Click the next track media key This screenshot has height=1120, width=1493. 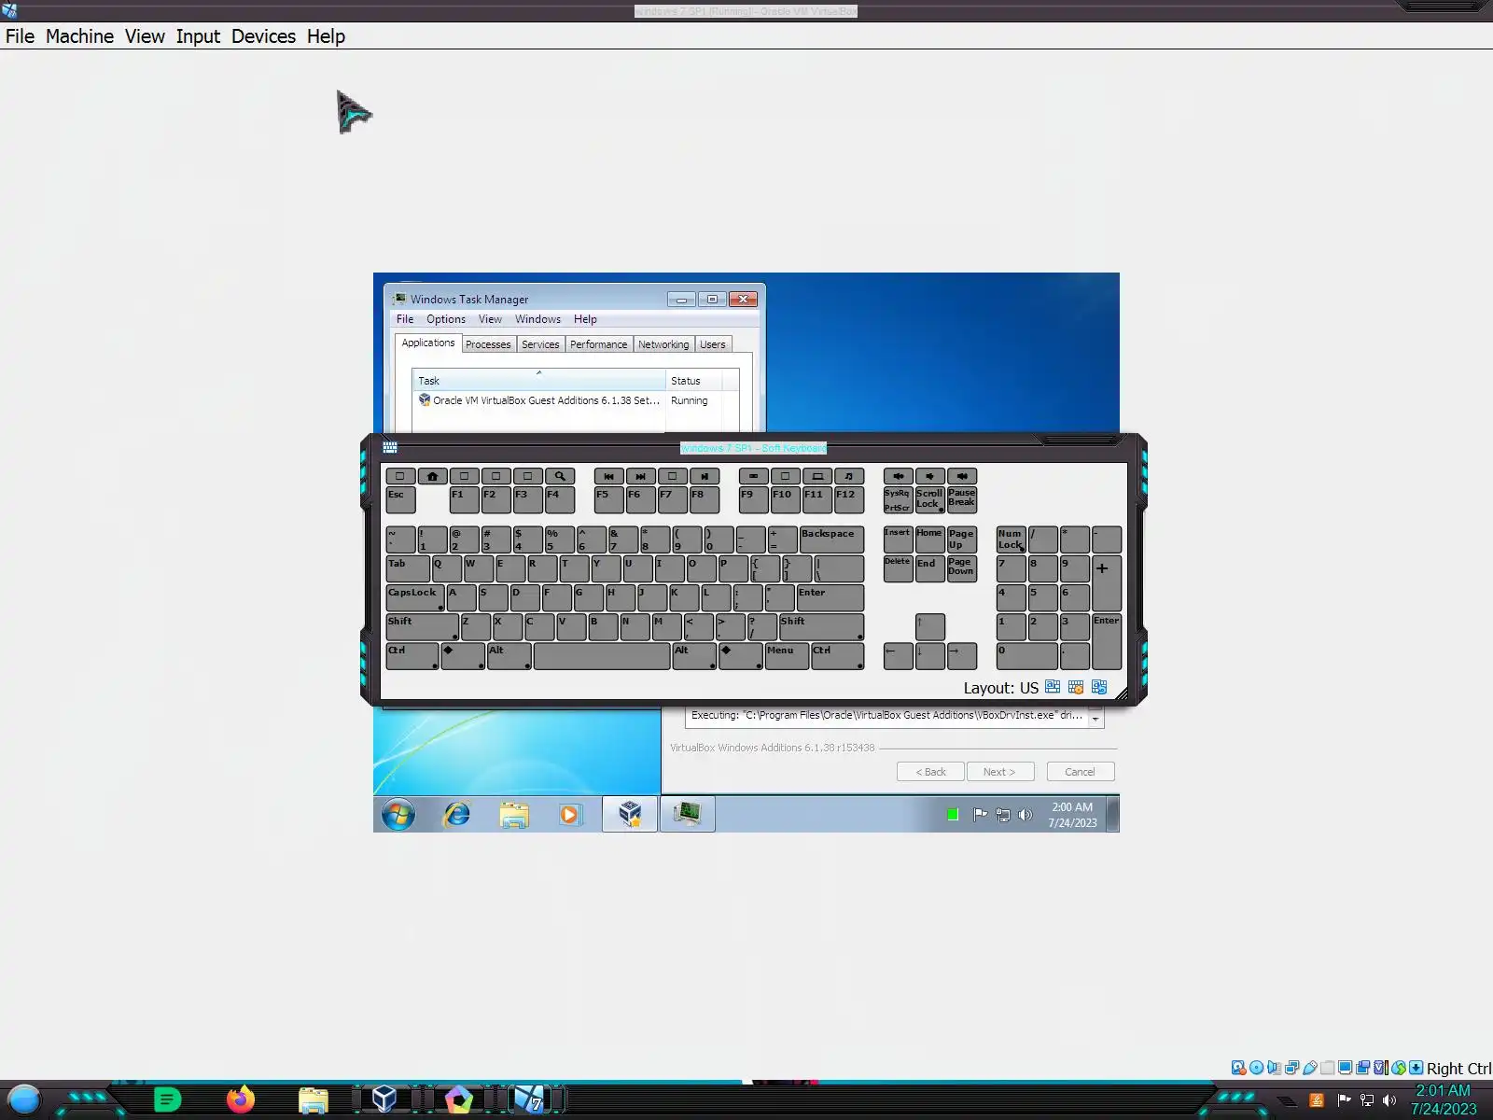click(640, 476)
